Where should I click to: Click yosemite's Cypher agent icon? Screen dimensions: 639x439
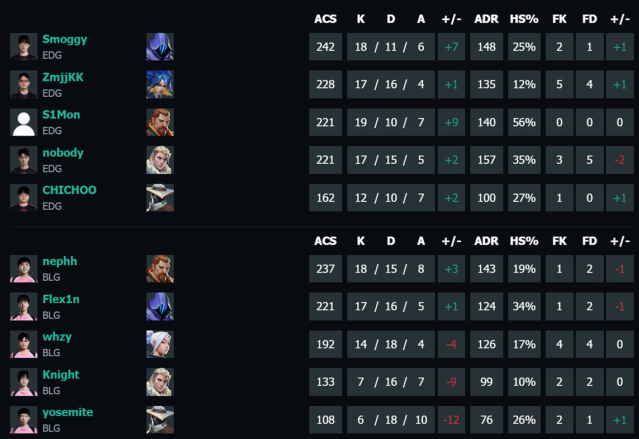click(160, 419)
